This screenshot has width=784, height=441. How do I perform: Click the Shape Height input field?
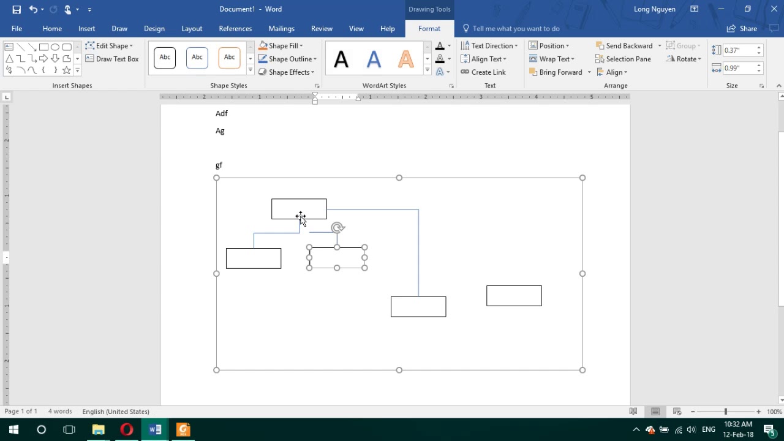(739, 50)
